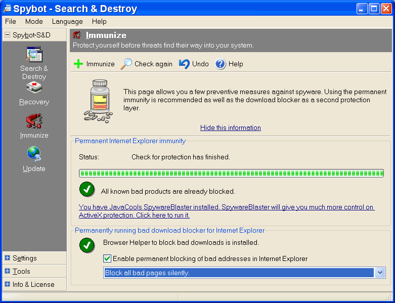Open the Language menu
395x303 pixels.
[67, 22]
